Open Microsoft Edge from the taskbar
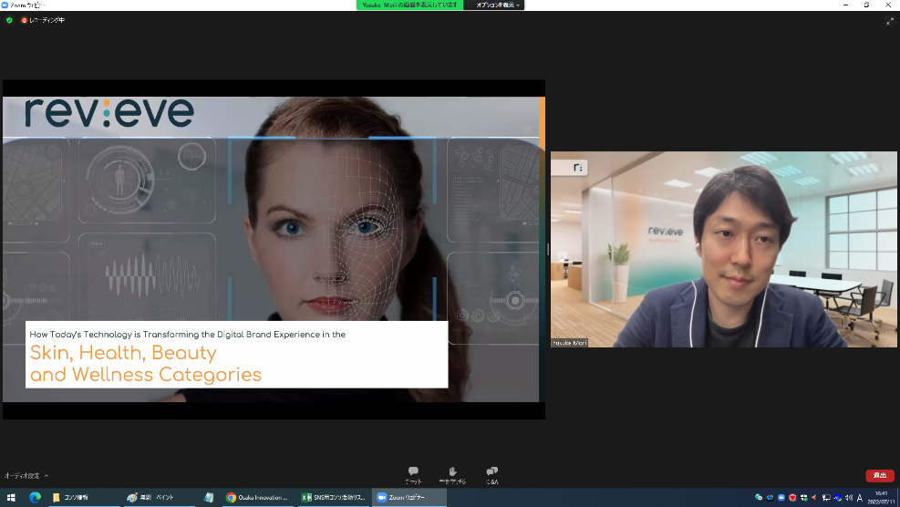 pyautogui.click(x=35, y=497)
